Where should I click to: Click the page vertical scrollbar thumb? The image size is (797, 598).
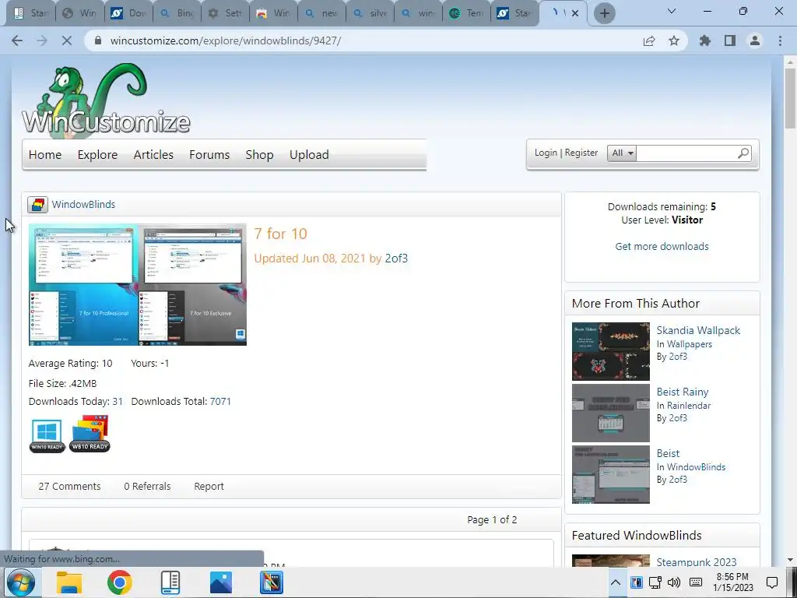tap(790, 97)
